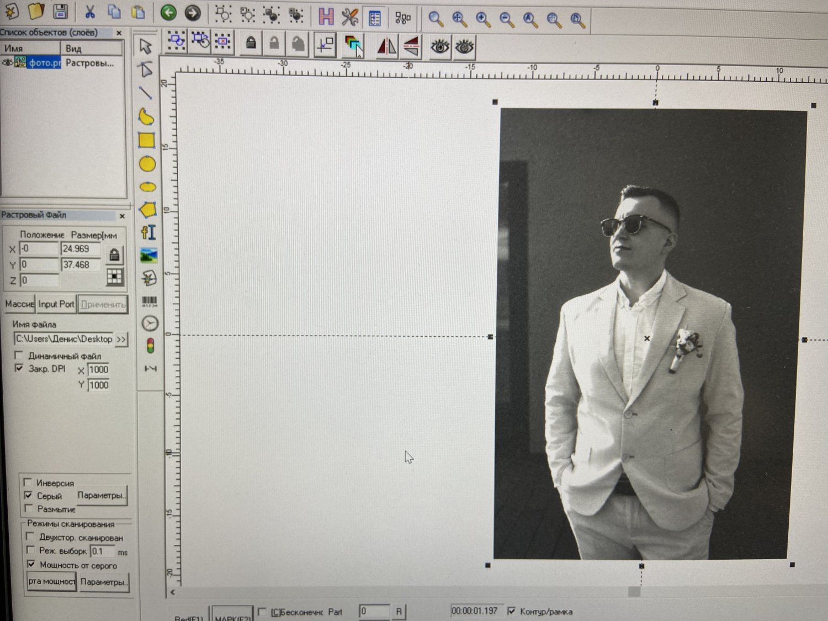Toggle Мощность от серого checkbox

click(x=31, y=564)
